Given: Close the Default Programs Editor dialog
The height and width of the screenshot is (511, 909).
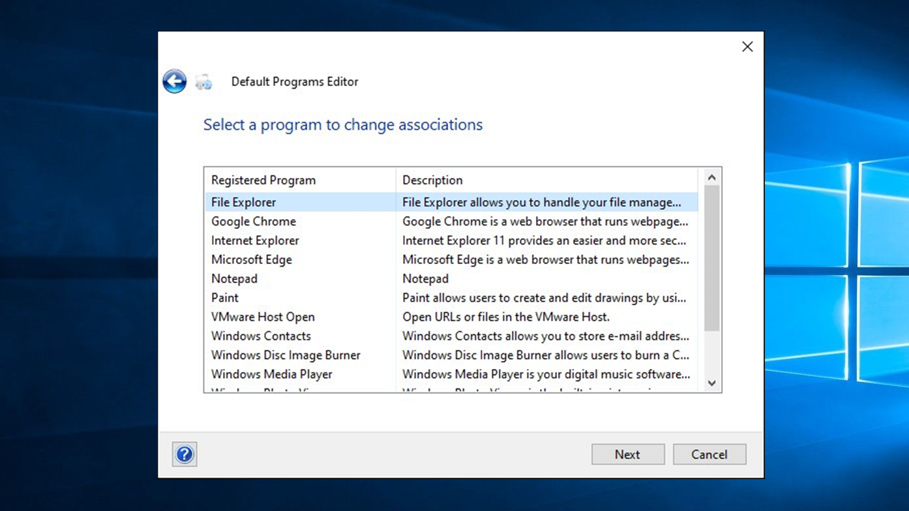Looking at the screenshot, I should 747,47.
